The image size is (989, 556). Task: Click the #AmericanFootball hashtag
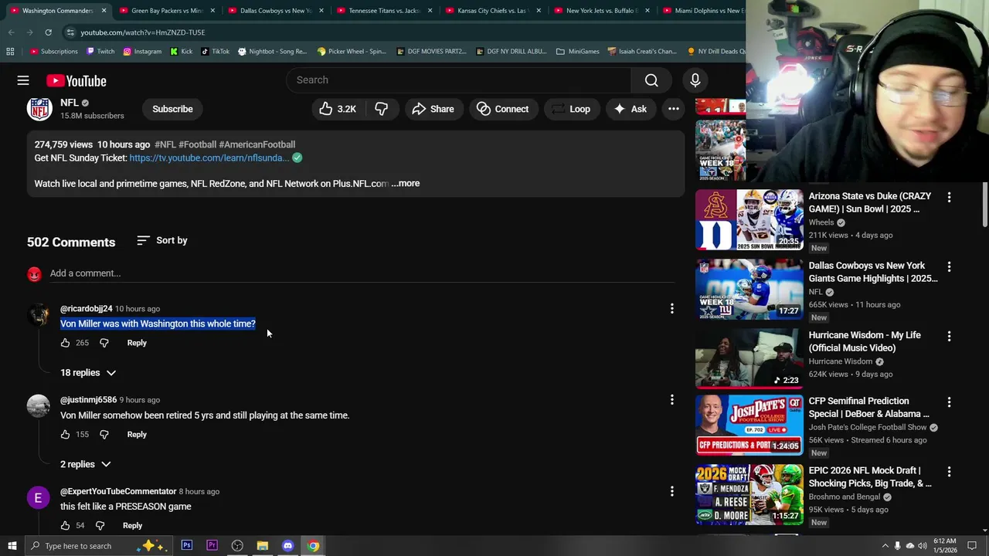(x=257, y=144)
